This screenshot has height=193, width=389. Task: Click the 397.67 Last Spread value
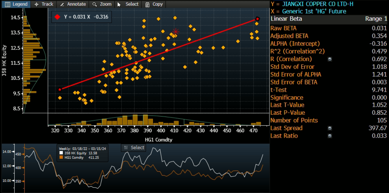pyautogui.click(x=377, y=128)
